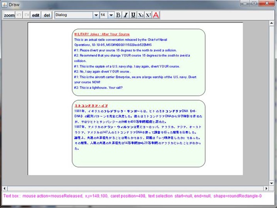Toggle bold text formatting
277x208 pixels.
click(118, 15)
